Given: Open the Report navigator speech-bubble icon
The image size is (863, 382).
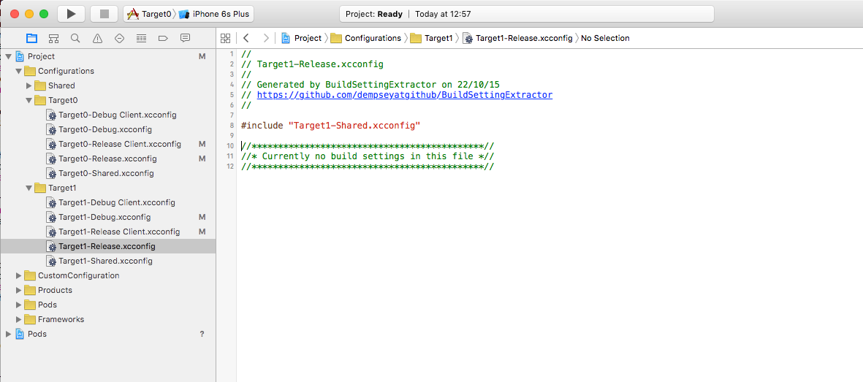Looking at the screenshot, I should (x=185, y=38).
